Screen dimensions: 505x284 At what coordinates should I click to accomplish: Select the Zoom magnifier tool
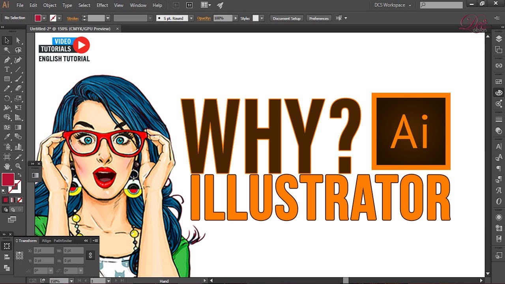pos(18,166)
